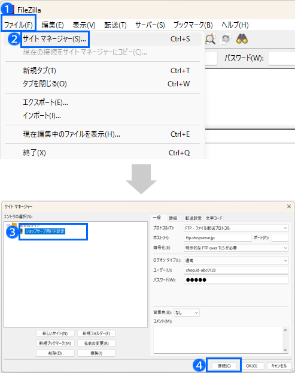Image resolution: width=295 pixels, height=373 pixels.
Task: Click the 削除(D) delete button
Action: point(55,353)
